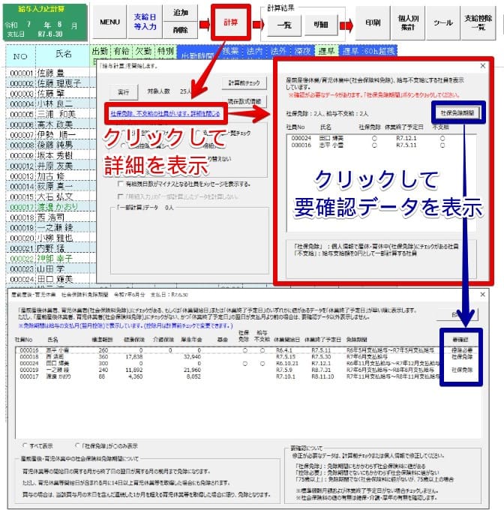Click the 現在数式情報 button
This screenshot has width=504, height=513.
[244, 101]
